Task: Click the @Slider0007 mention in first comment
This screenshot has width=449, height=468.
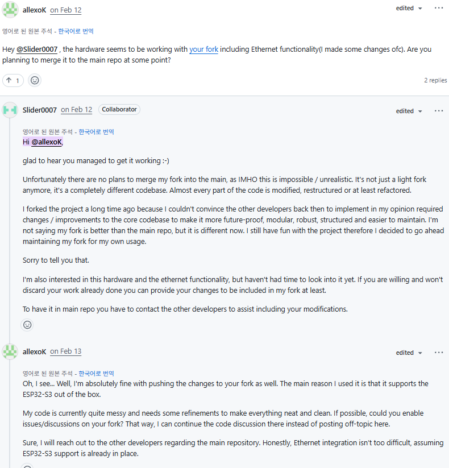Action: pos(37,49)
